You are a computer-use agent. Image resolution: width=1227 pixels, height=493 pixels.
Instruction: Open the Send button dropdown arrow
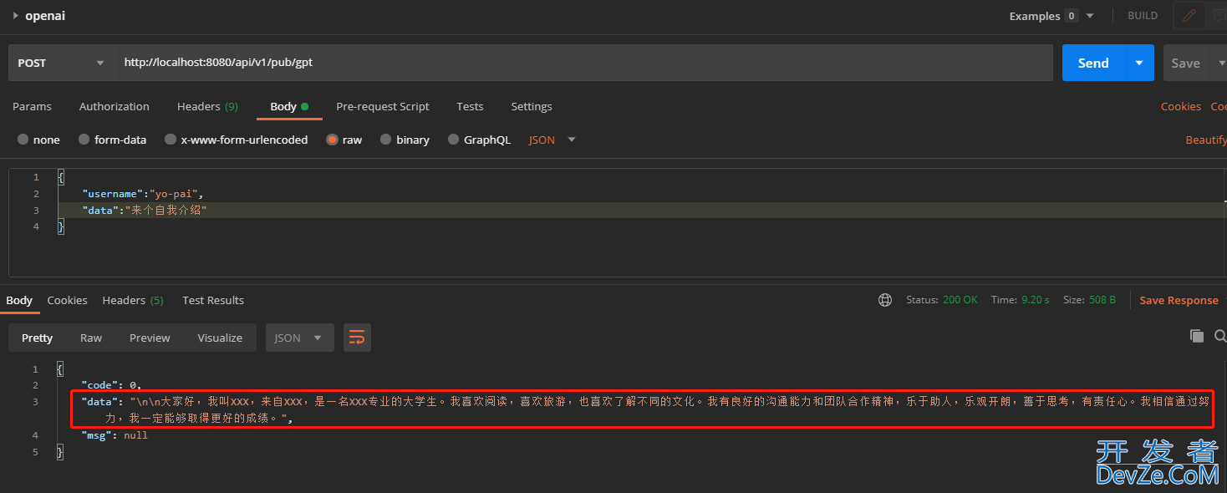coord(1138,63)
